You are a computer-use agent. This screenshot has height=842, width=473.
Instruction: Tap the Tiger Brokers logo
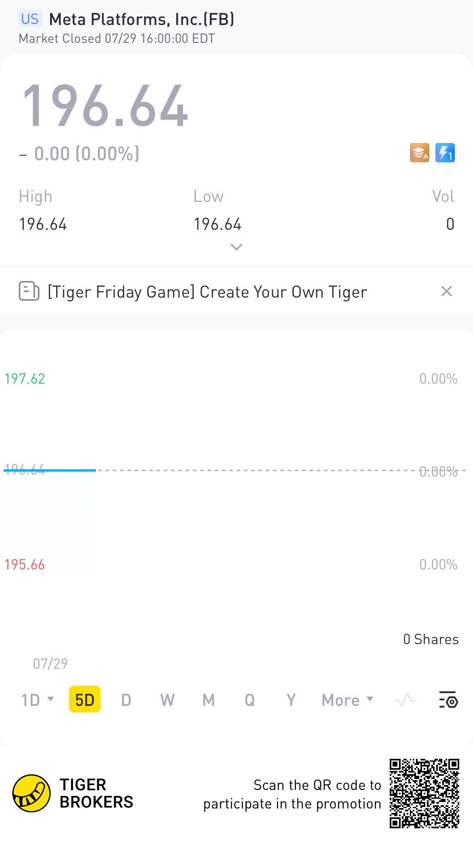[x=32, y=793]
